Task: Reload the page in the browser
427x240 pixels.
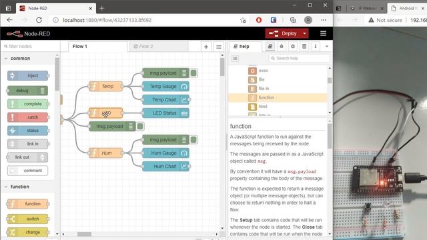Action: pyautogui.click(x=39, y=20)
